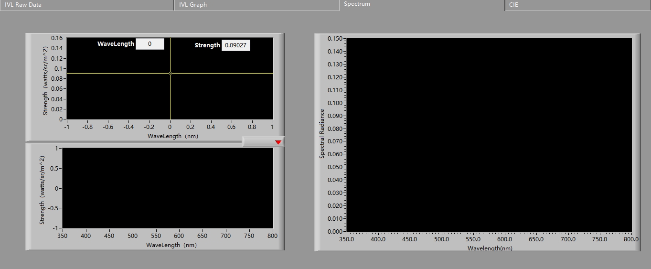
Task: Click the yellow crosshair cursor center point
Action: tap(170, 73)
